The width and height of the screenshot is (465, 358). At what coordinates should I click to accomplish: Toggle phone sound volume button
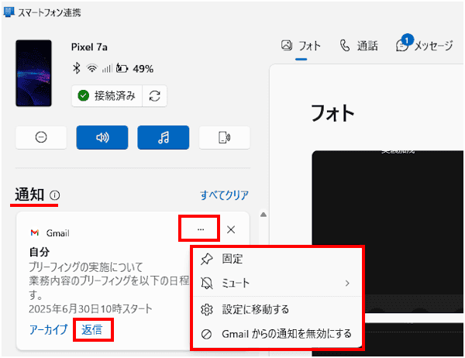(102, 137)
